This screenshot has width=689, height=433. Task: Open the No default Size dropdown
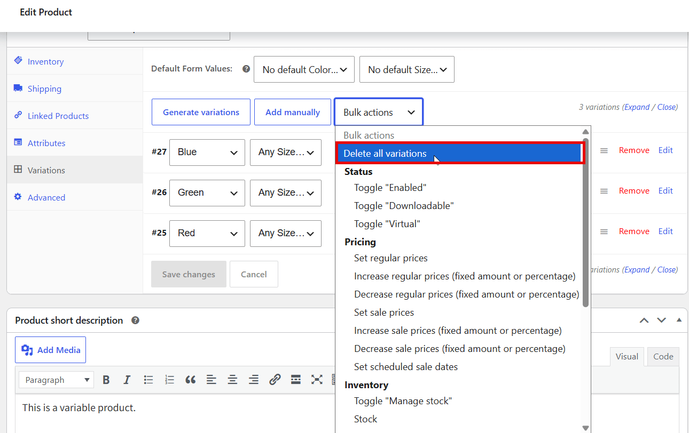[x=407, y=69]
